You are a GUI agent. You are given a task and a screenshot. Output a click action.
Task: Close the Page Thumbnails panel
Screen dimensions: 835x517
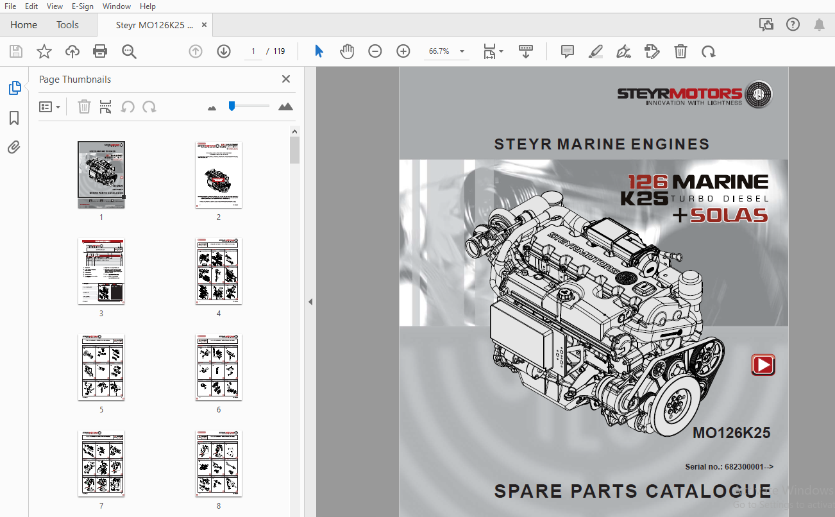[x=286, y=80]
